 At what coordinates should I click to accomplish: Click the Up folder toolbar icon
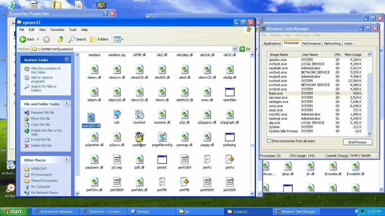61,39
